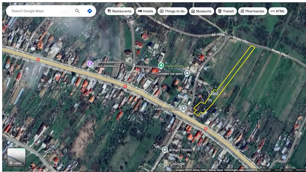
Task: Click the search magnifier icon
Action: click(x=77, y=11)
